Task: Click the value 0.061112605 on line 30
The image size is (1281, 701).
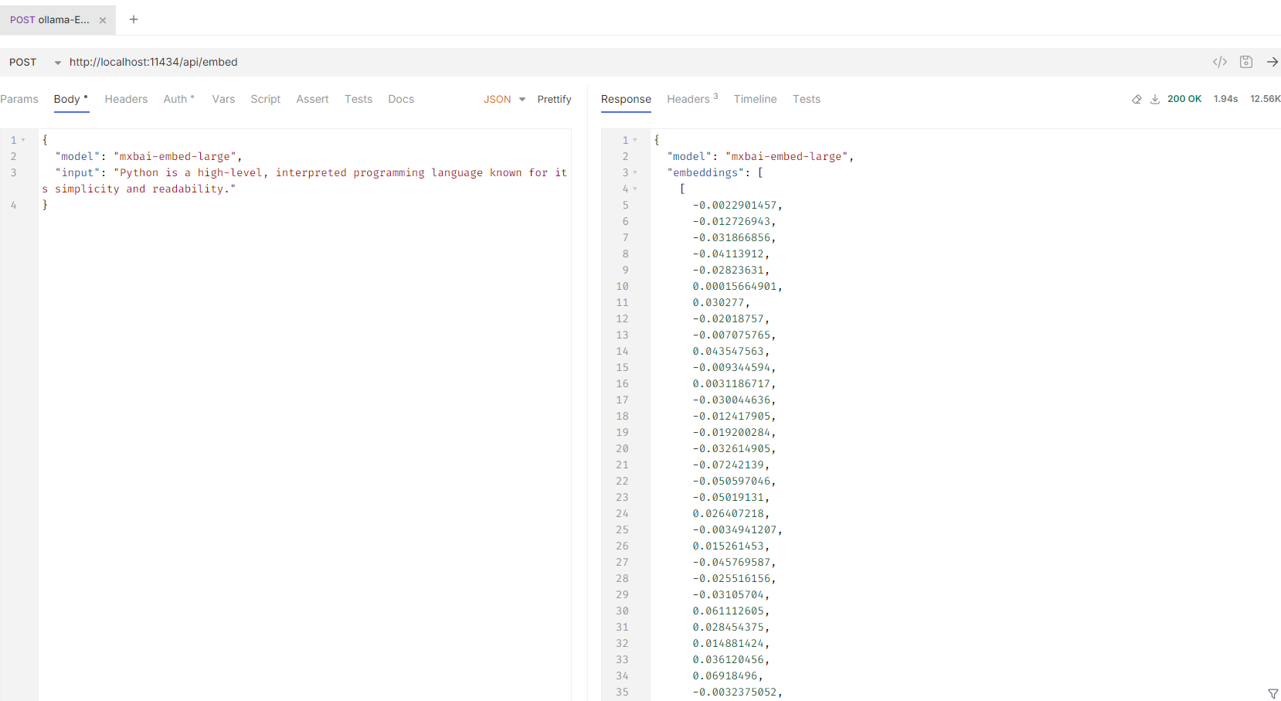Action: [728, 611]
